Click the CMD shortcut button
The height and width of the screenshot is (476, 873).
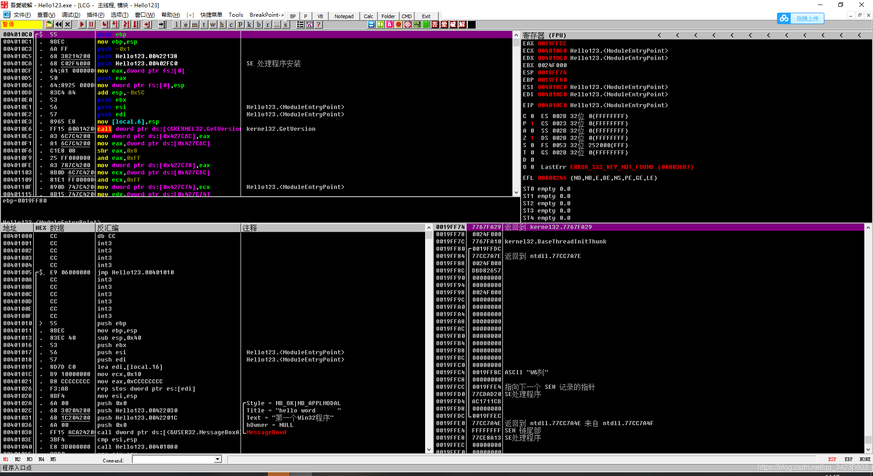click(406, 16)
